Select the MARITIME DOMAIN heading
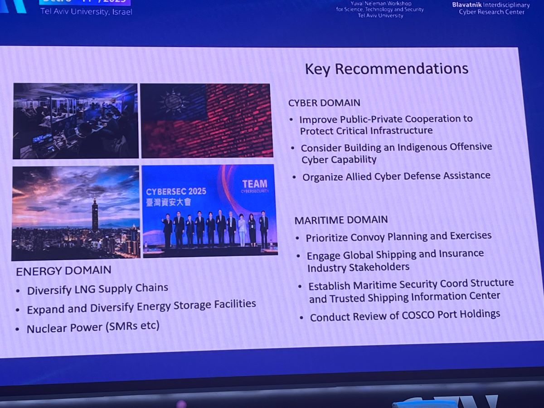The image size is (544, 408). click(341, 220)
